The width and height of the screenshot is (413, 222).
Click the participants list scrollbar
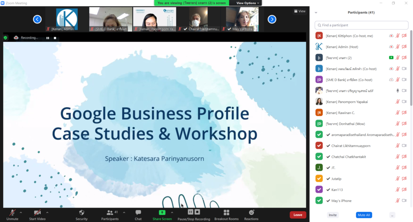coord(411,68)
